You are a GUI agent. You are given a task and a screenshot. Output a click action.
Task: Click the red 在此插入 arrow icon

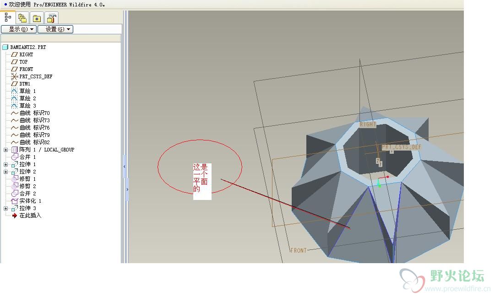15,216
